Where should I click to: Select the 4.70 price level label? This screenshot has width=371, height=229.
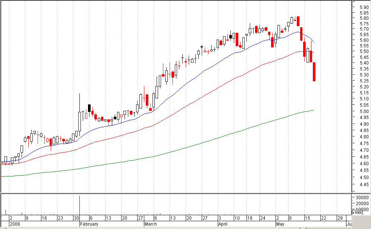364,150
